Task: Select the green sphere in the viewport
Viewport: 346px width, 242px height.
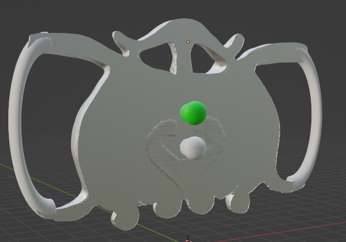Action: 193,113
